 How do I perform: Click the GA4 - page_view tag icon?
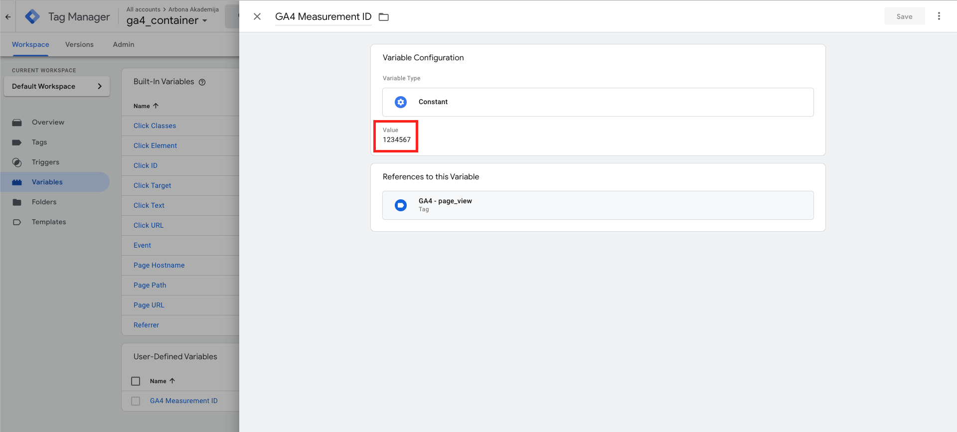(401, 205)
